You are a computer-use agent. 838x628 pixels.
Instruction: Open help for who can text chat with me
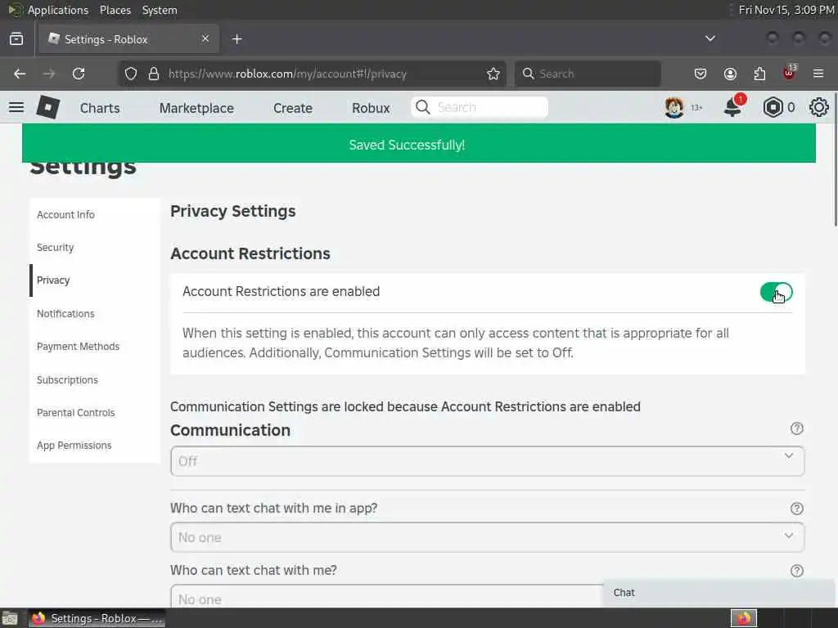(796, 571)
